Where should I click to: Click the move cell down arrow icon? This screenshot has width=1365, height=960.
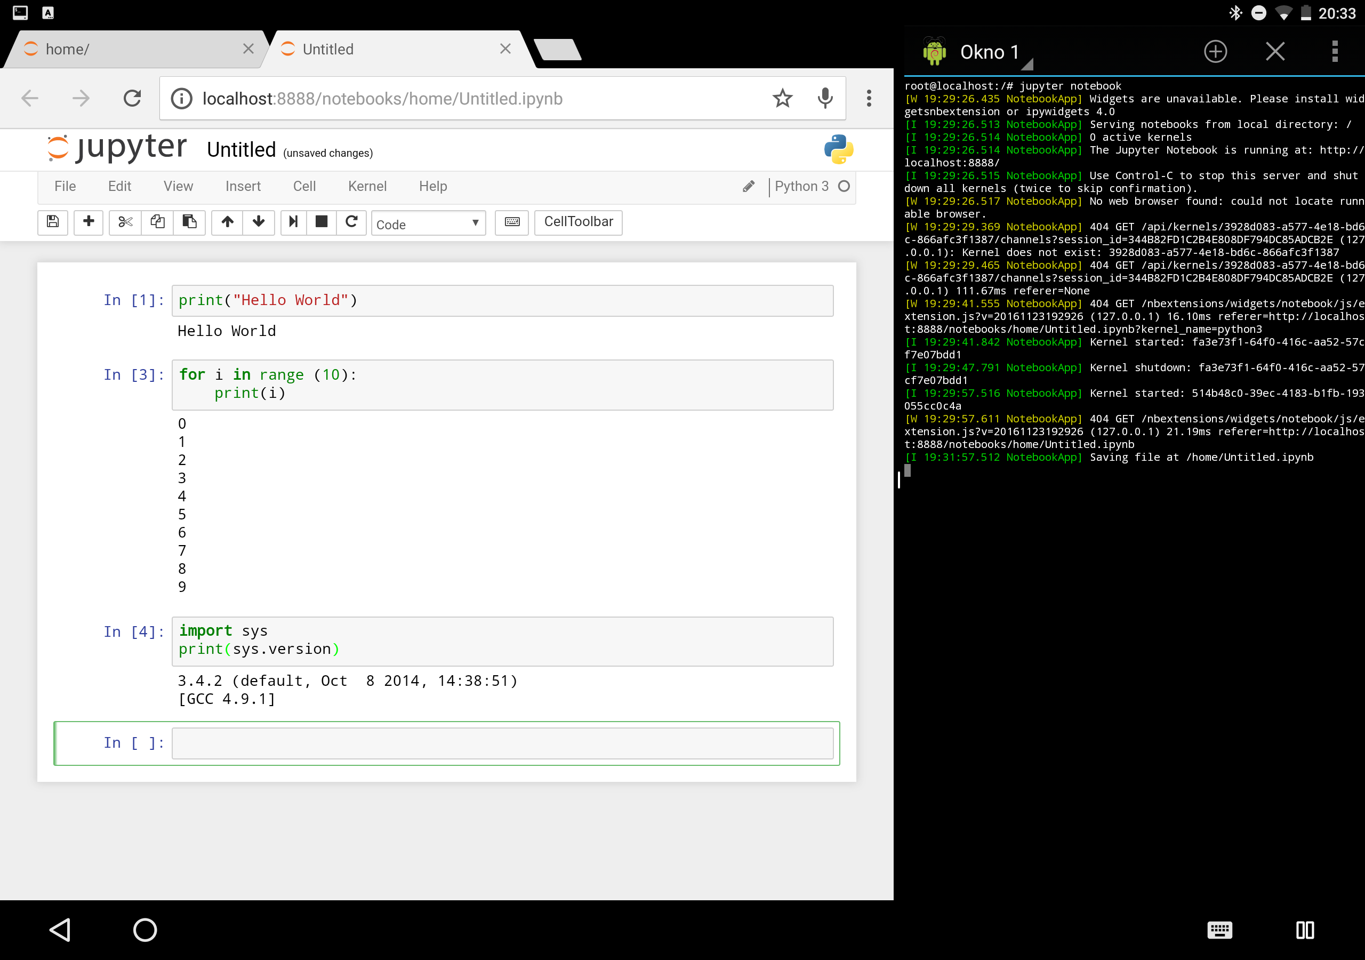coord(258,221)
